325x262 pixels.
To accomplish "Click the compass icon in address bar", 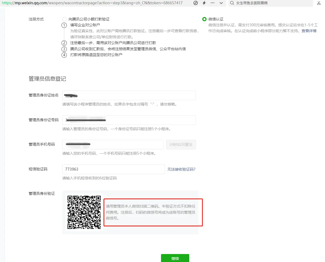I will tap(196, 3).
